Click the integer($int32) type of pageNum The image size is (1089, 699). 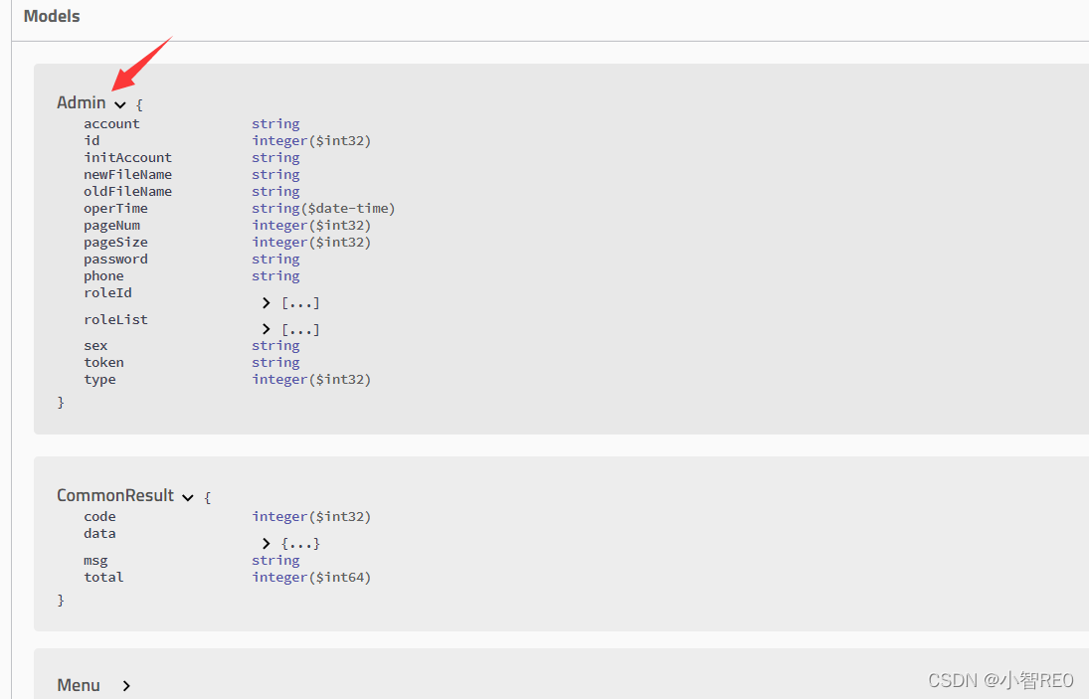(312, 225)
